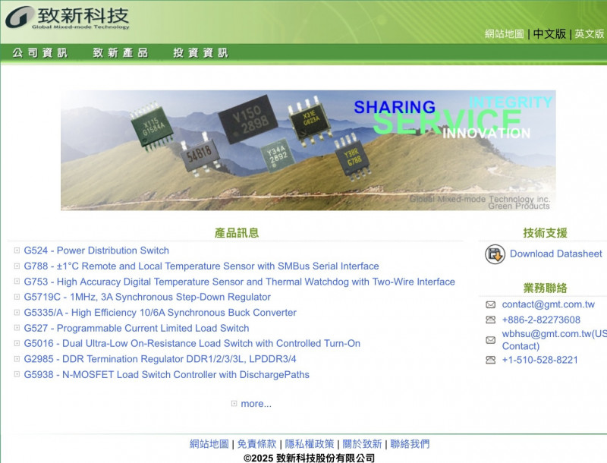This screenshot has height=463, width=607.
Task: Click the chip banner image
Action: click(x=308, y=150)
